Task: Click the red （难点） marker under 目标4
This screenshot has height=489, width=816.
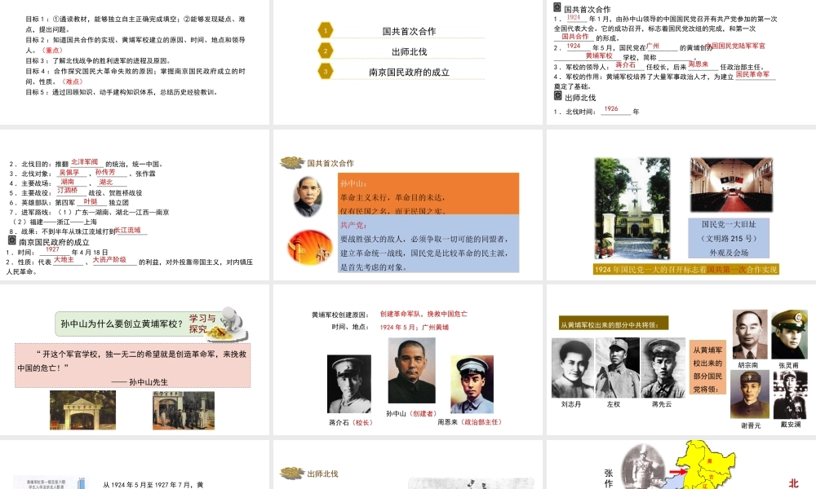Action: [x=73, y=81]
